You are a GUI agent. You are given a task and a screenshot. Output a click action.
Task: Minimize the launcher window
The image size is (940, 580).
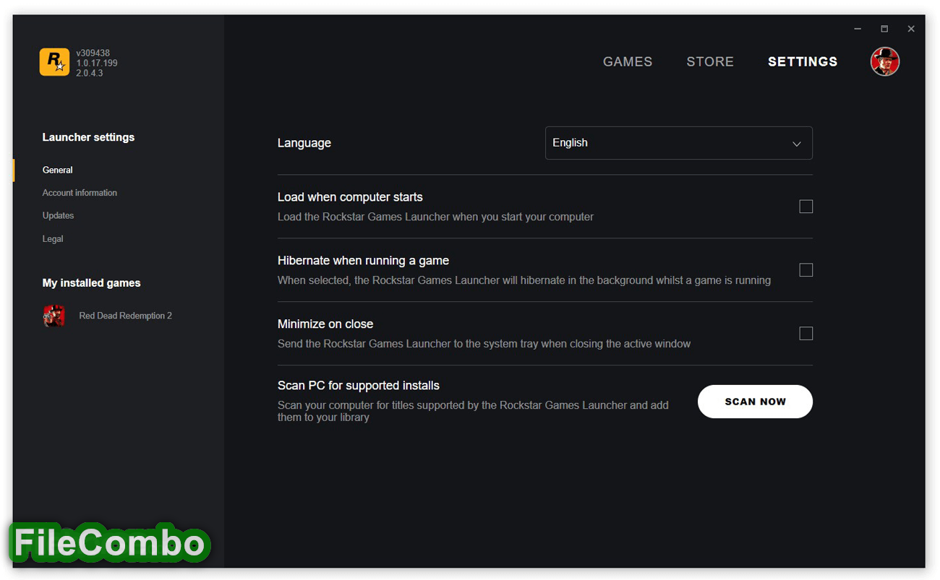pyautogui.click(x=858, y=29)
